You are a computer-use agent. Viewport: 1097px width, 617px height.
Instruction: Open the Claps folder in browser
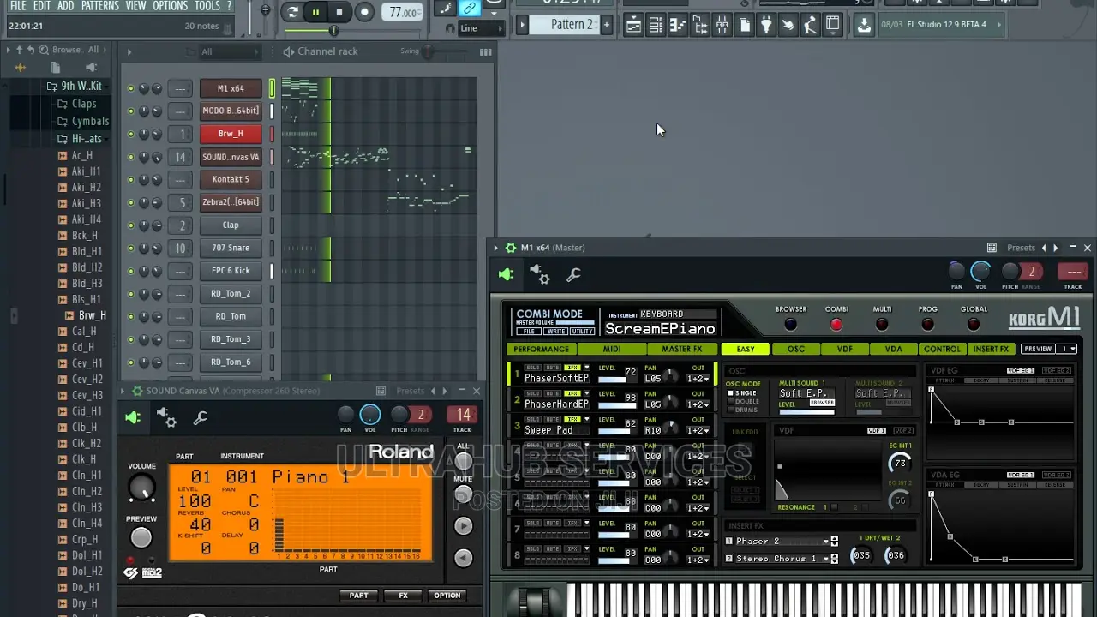coord(84,104)
